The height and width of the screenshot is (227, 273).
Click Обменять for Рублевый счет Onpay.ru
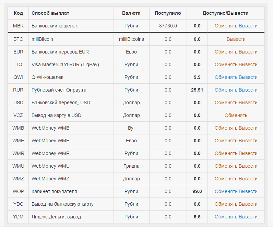[226, 90]
